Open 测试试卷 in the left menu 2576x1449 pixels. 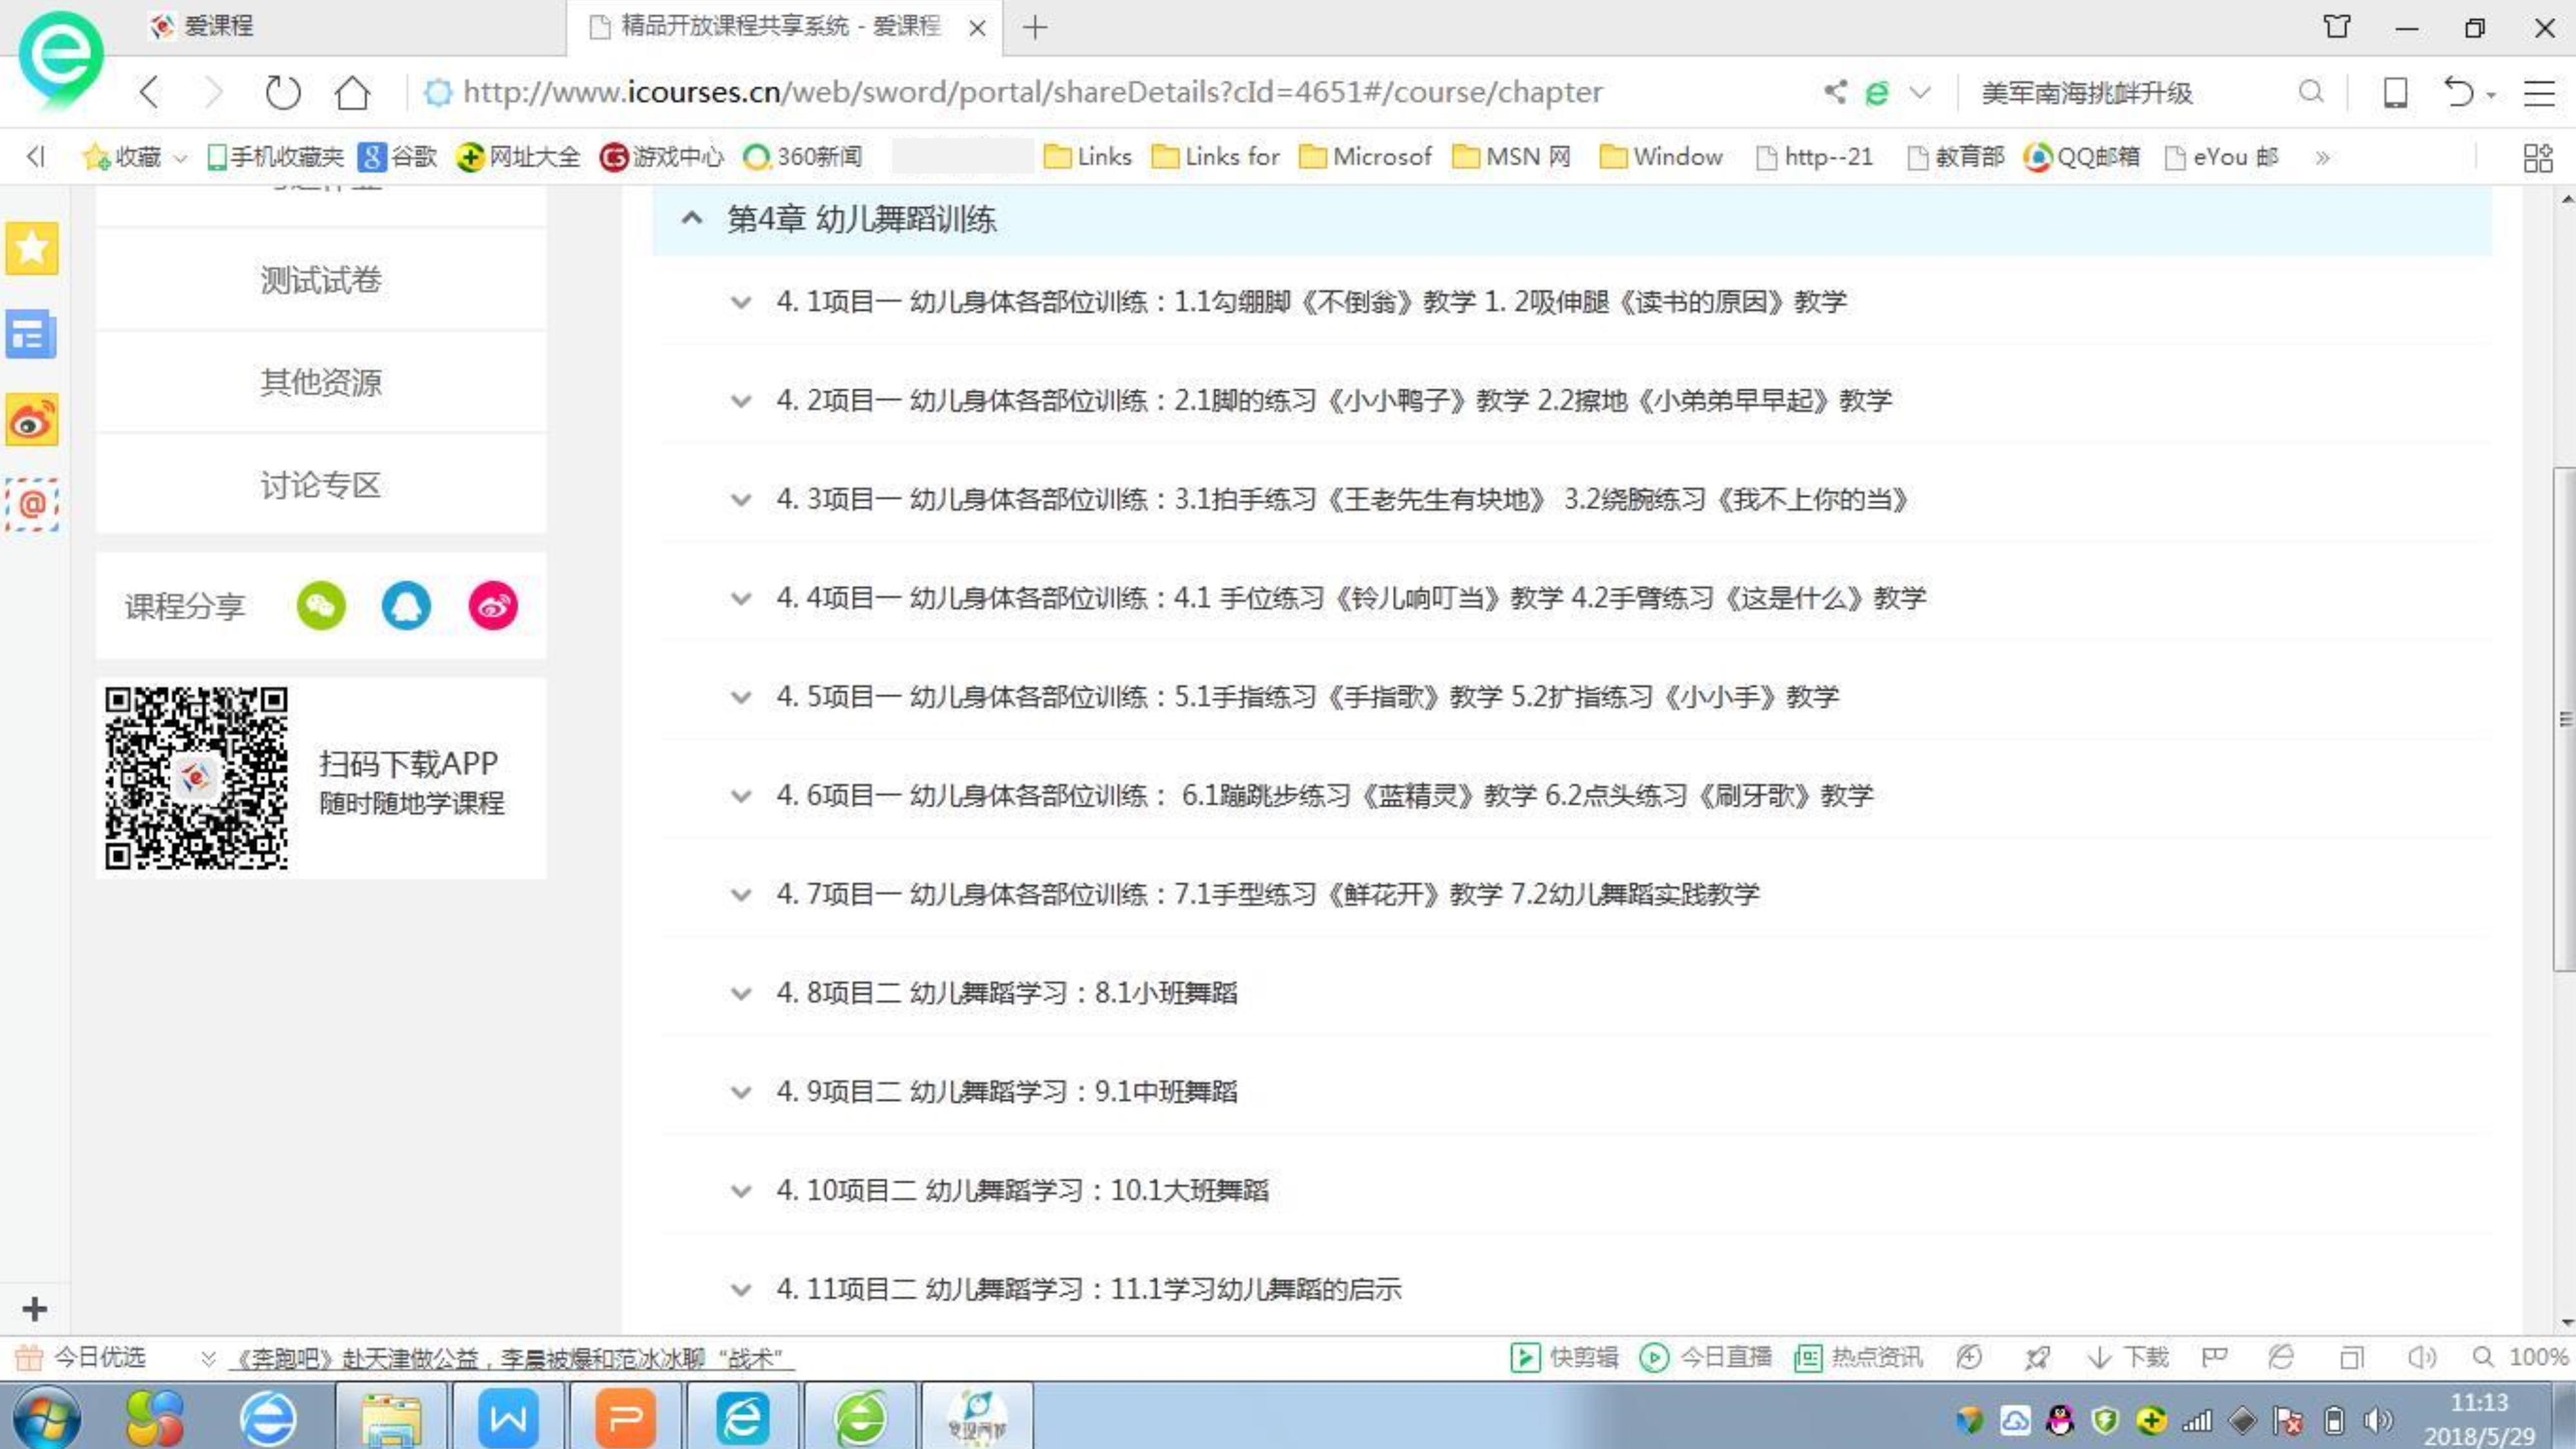coord(321,280)
